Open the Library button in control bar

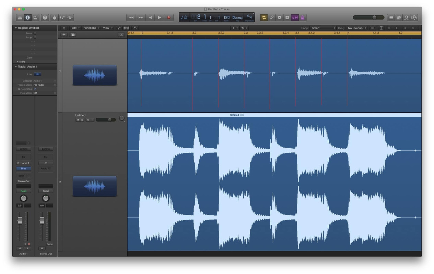point(20,17)
